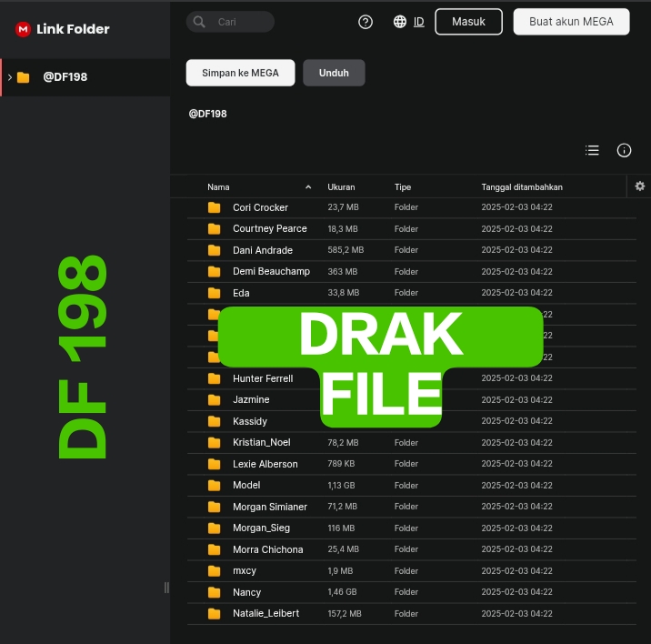The height and width of the screenshot is (644, 651).
Task: Click the Dani Andrade folder icon
Action: [215, 250]
